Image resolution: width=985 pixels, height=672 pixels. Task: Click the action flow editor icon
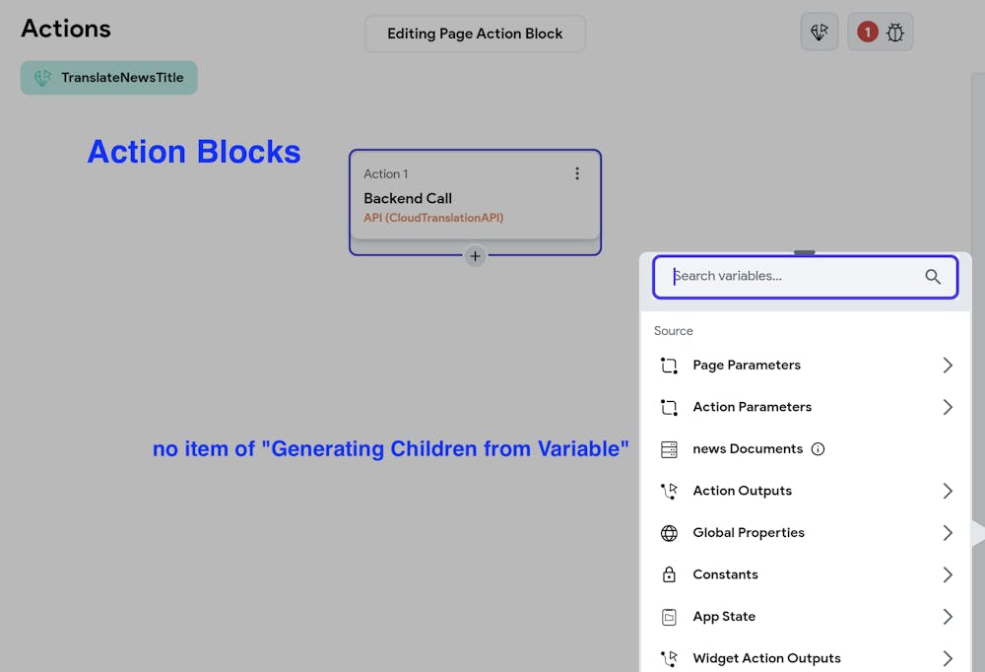click(x=819, y=32)
